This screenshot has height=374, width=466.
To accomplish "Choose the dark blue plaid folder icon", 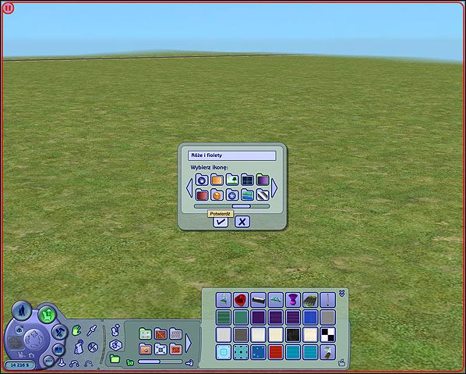I will [x=248, y=180].
